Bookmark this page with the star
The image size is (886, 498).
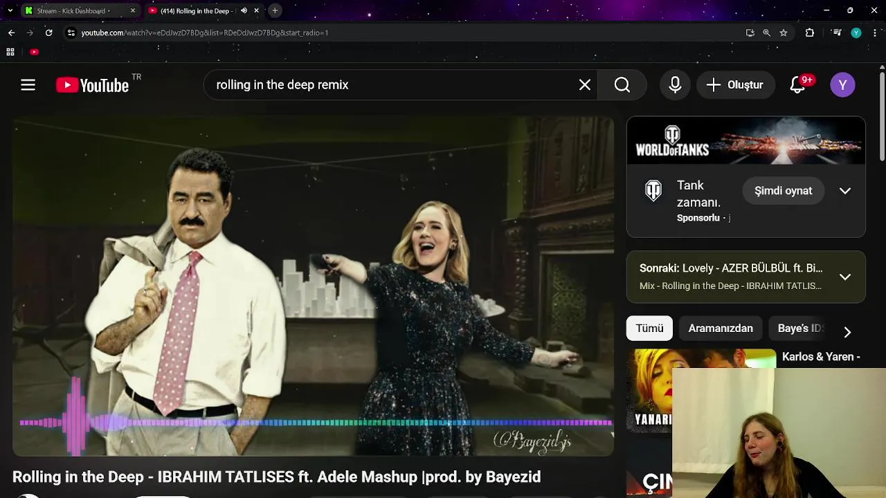[x=784, y=33]
